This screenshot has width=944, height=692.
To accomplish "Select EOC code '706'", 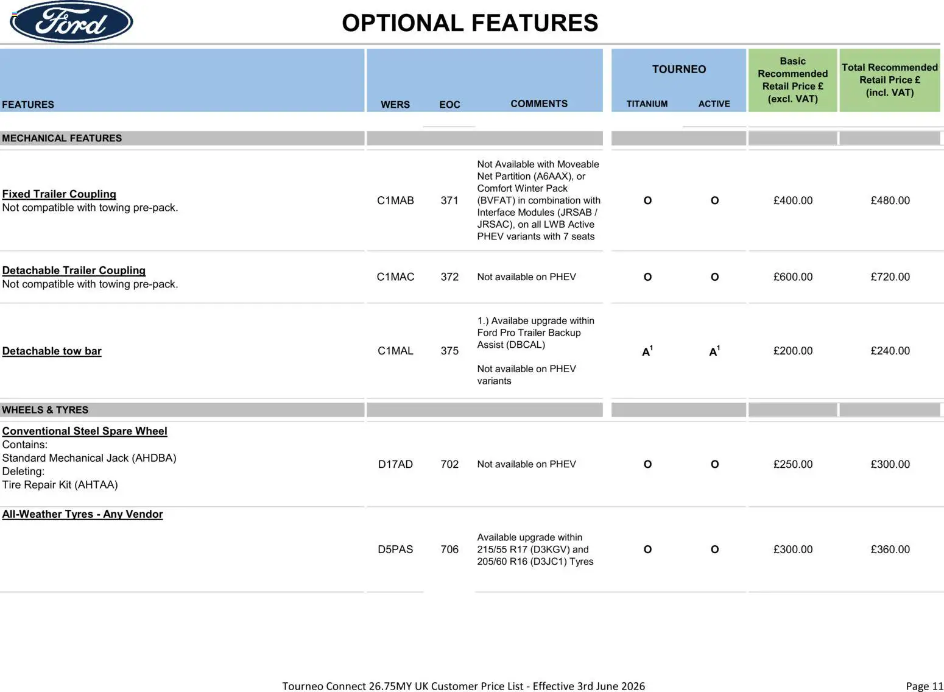I will tap(449, 549).
